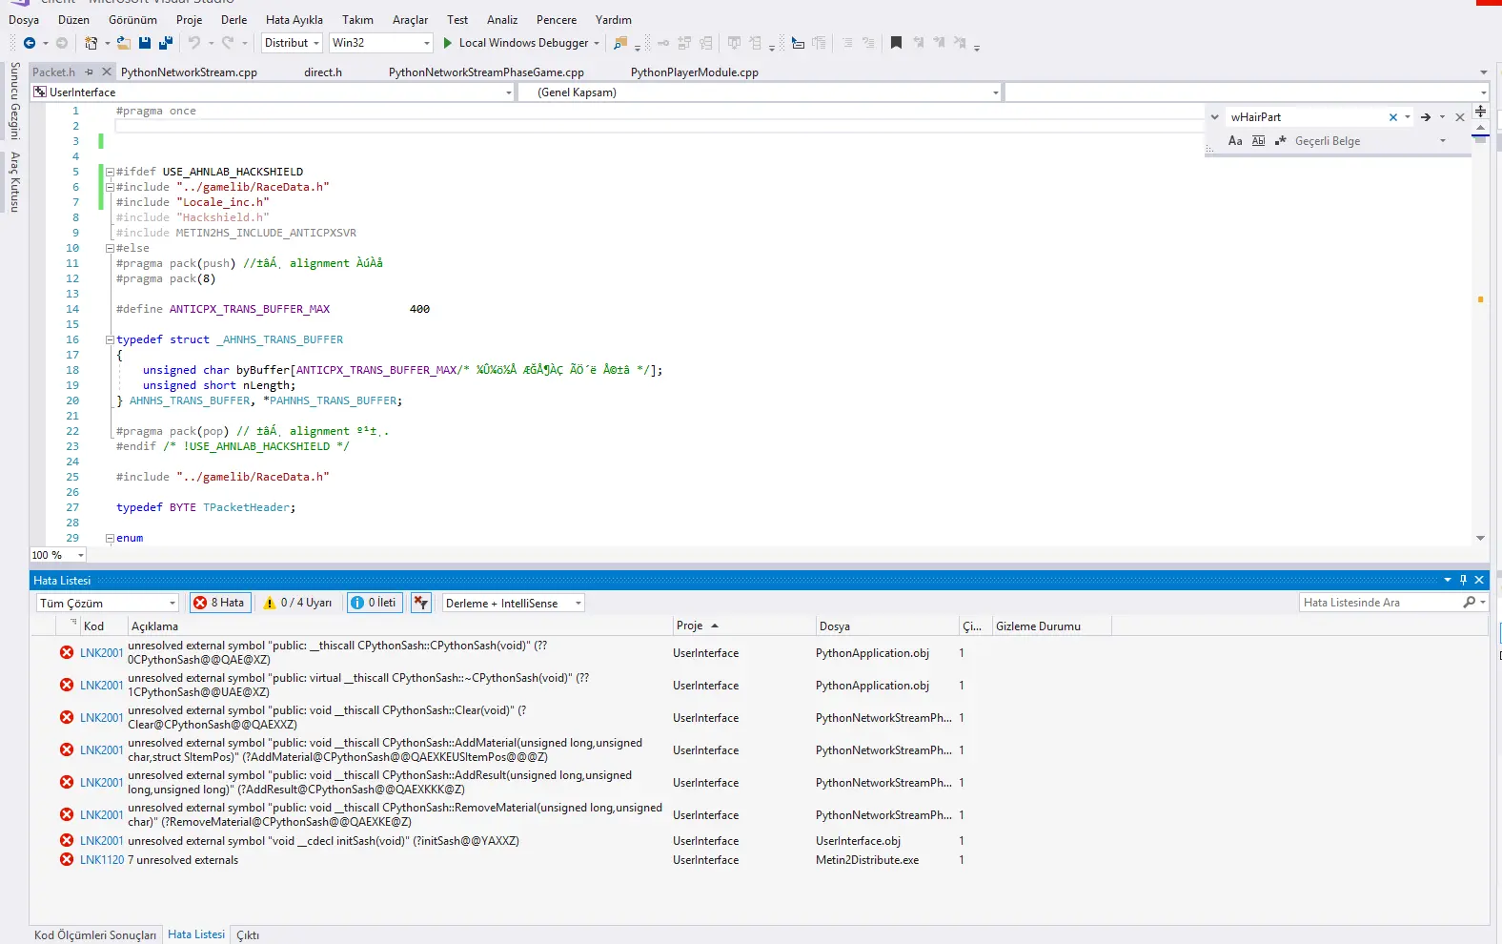Toggle Match Case in find panel
1502x944 pixels.
[1235, 141]
